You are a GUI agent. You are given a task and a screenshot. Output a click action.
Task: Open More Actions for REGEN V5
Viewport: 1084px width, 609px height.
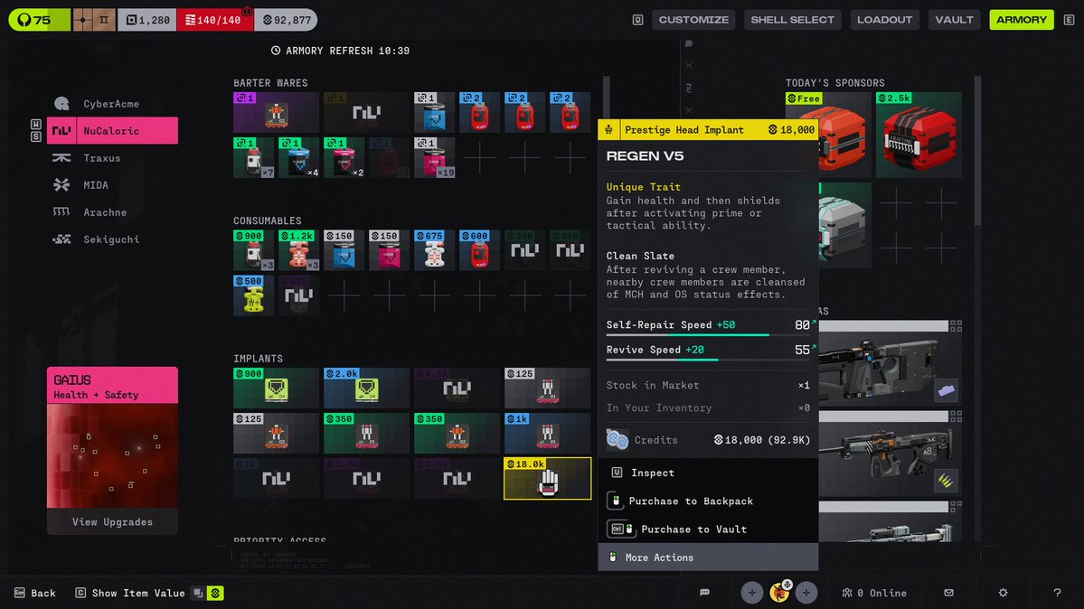tap(708, 557)
